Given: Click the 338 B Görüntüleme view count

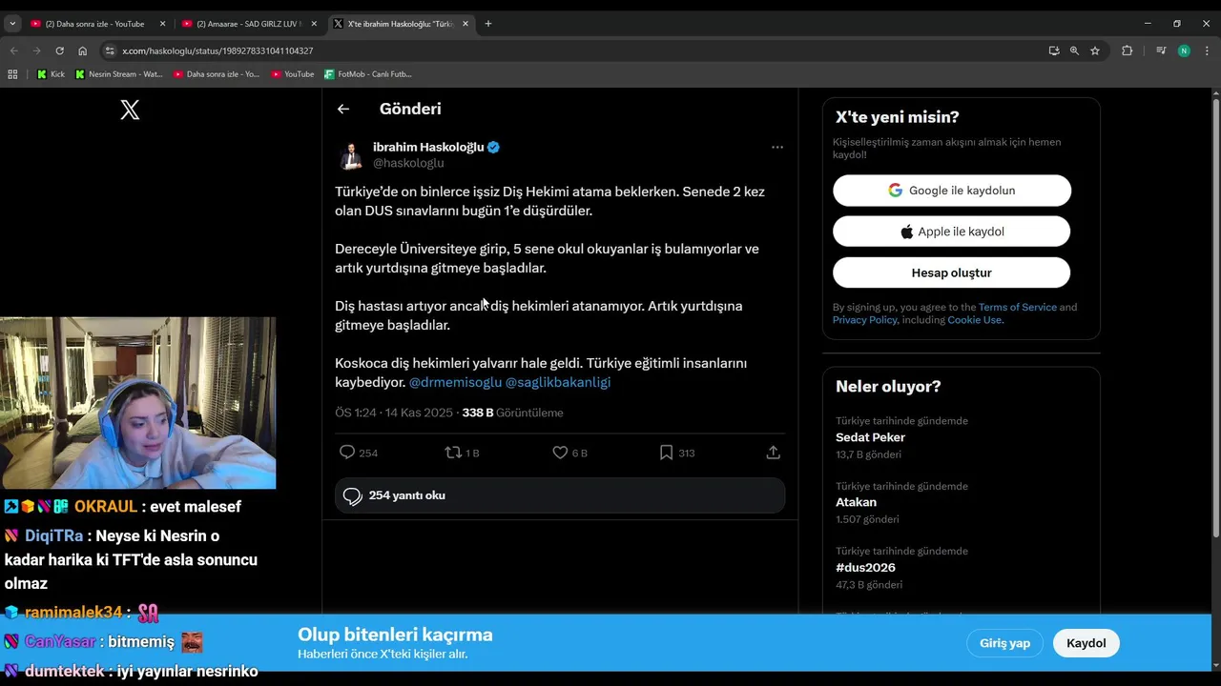Looking at the screenshot, I should coord(512,413).
